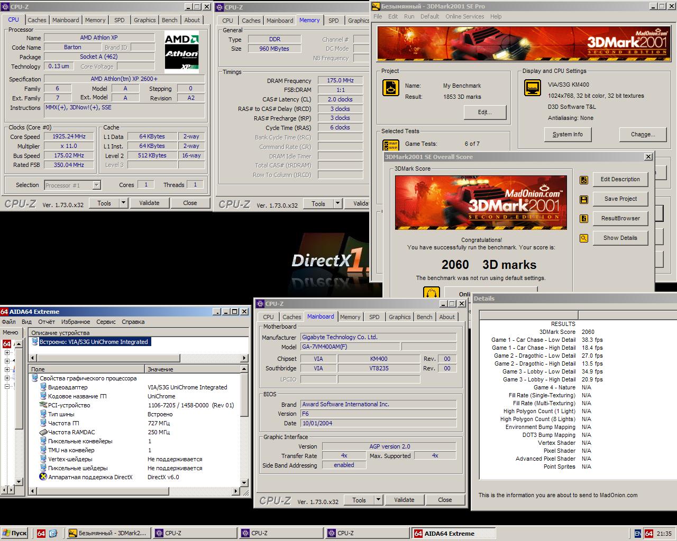Click the Show Details button
Image resolution: width=677 pixels, height=541 pixels.
[620, 238]
